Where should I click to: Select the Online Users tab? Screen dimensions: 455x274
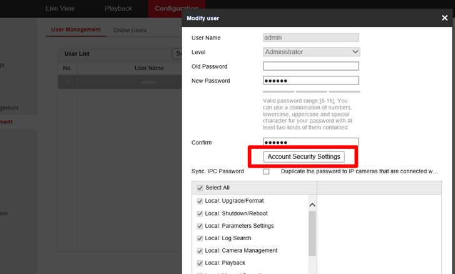tap(130, 30)
